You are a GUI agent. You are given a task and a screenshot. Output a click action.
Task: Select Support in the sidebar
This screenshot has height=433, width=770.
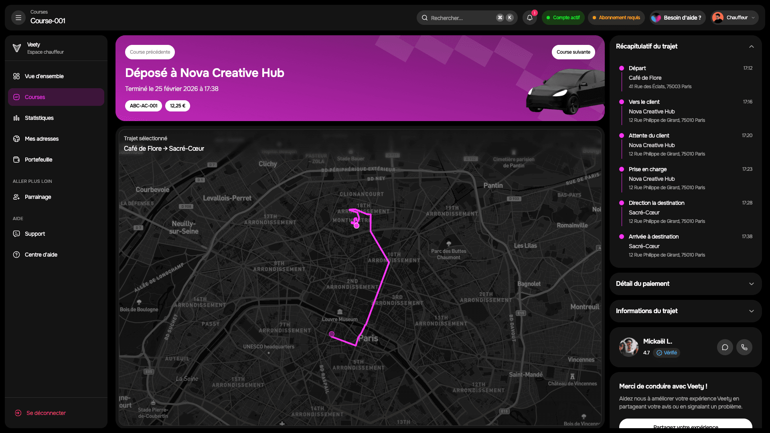click(35, 234)
